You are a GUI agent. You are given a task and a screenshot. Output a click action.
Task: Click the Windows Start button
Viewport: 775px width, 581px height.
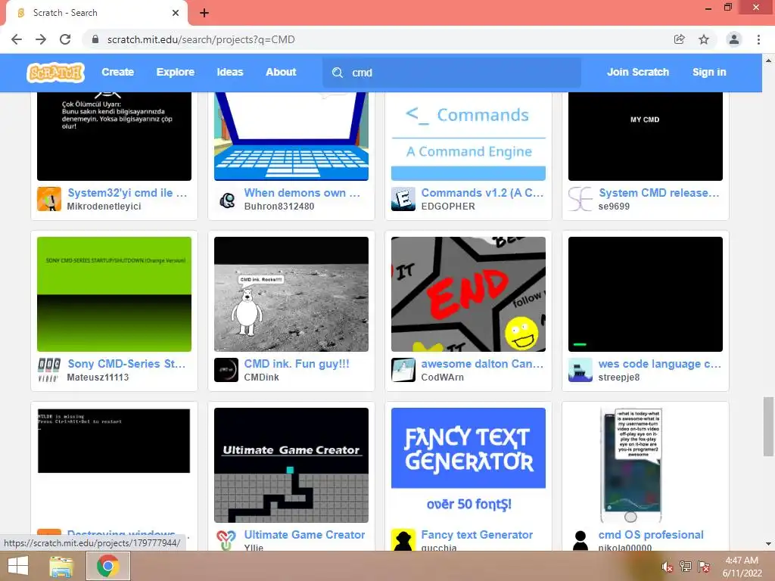click(x=18, y=566)
